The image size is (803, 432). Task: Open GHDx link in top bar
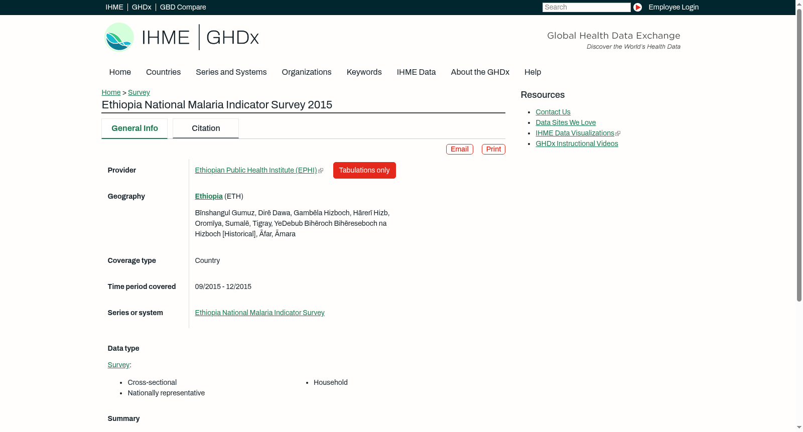142,7
